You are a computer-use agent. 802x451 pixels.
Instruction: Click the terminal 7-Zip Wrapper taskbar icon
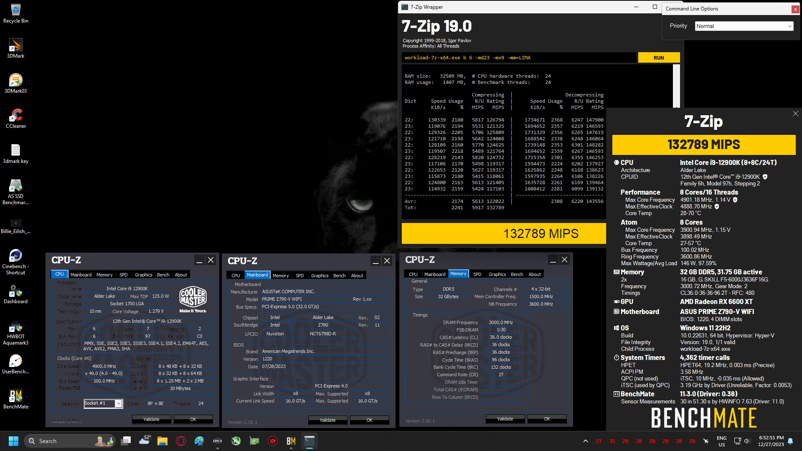(x=310, y=441)
